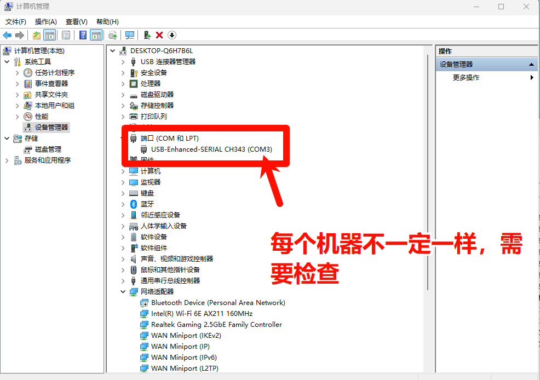Click the red X Uninstall device icon
Viewport: 540px width, 380px height.
pyautogui.click(x=159, y=35)
